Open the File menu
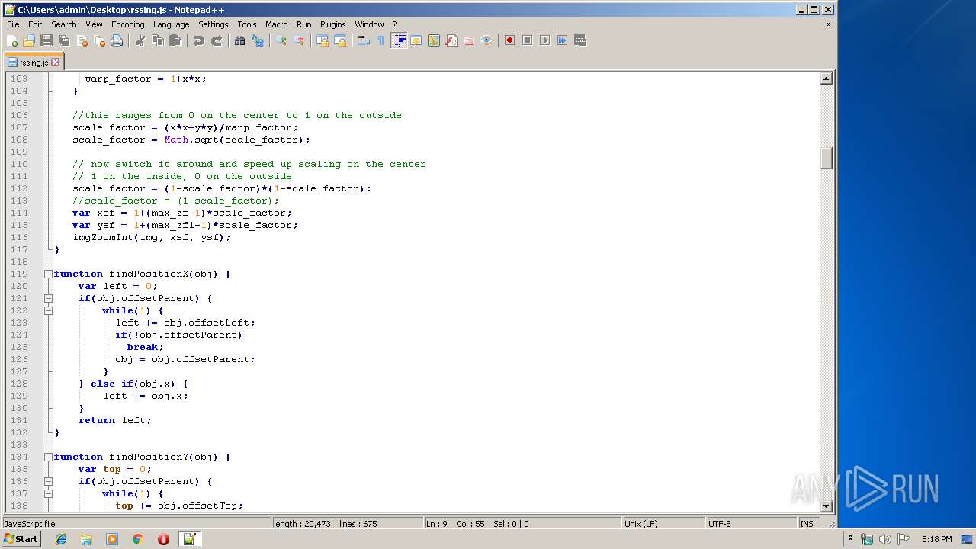The height and width of the screenshot is (549, 976). point(13,24)
